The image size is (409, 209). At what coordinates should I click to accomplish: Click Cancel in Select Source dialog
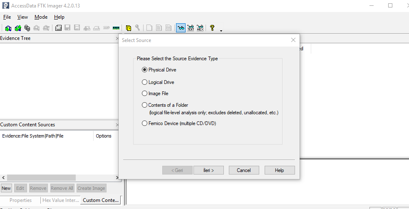pos(244,170)
